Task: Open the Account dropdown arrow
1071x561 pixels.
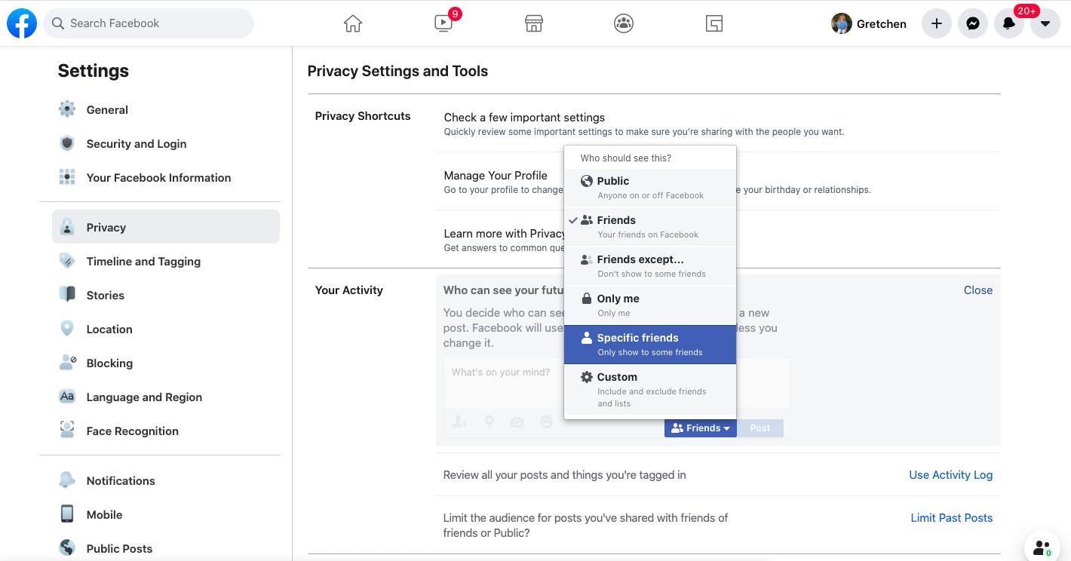Action: 1045,23
